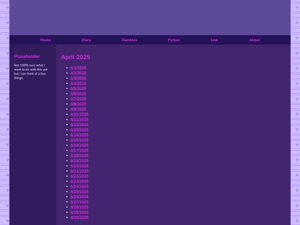Open the 4/22/2025 diary entry
This screenshot has width=300, height=225.
click(x=79, y=176)
